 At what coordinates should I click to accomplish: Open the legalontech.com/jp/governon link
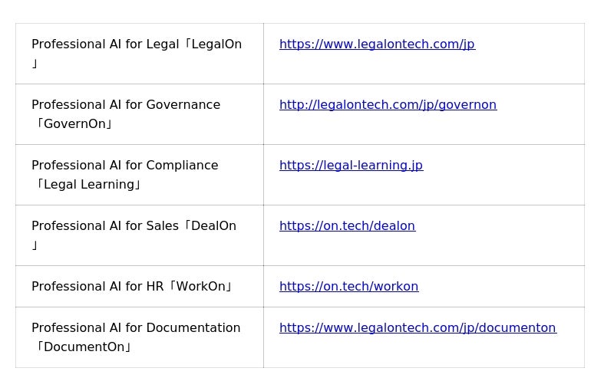[x=388, y=105]
